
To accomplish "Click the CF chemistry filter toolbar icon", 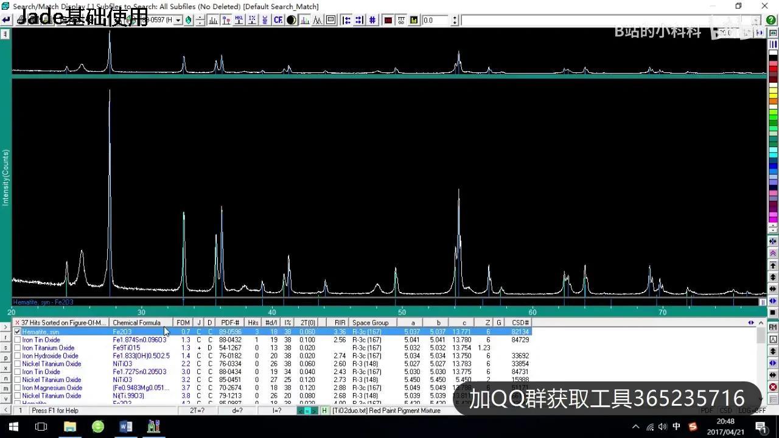I will 278,19.
